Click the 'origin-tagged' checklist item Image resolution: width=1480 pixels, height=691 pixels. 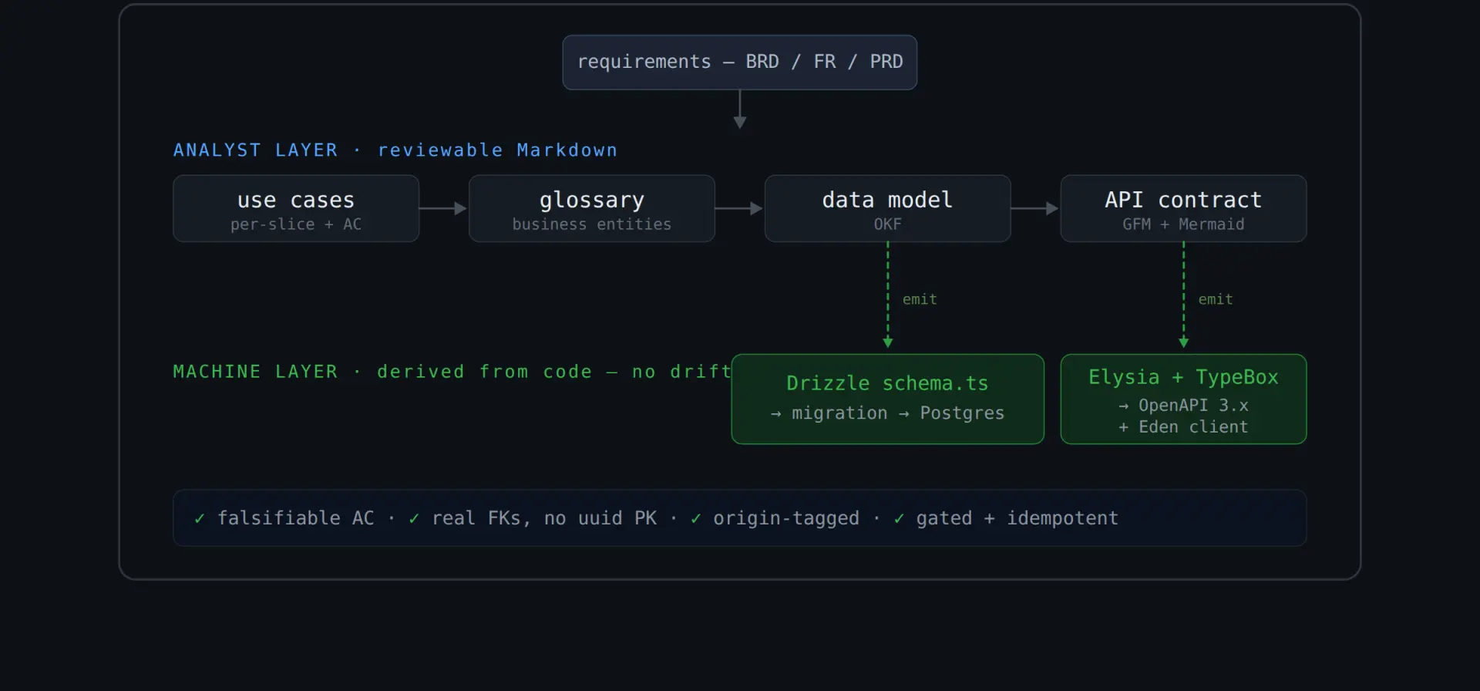pos(786,518)
